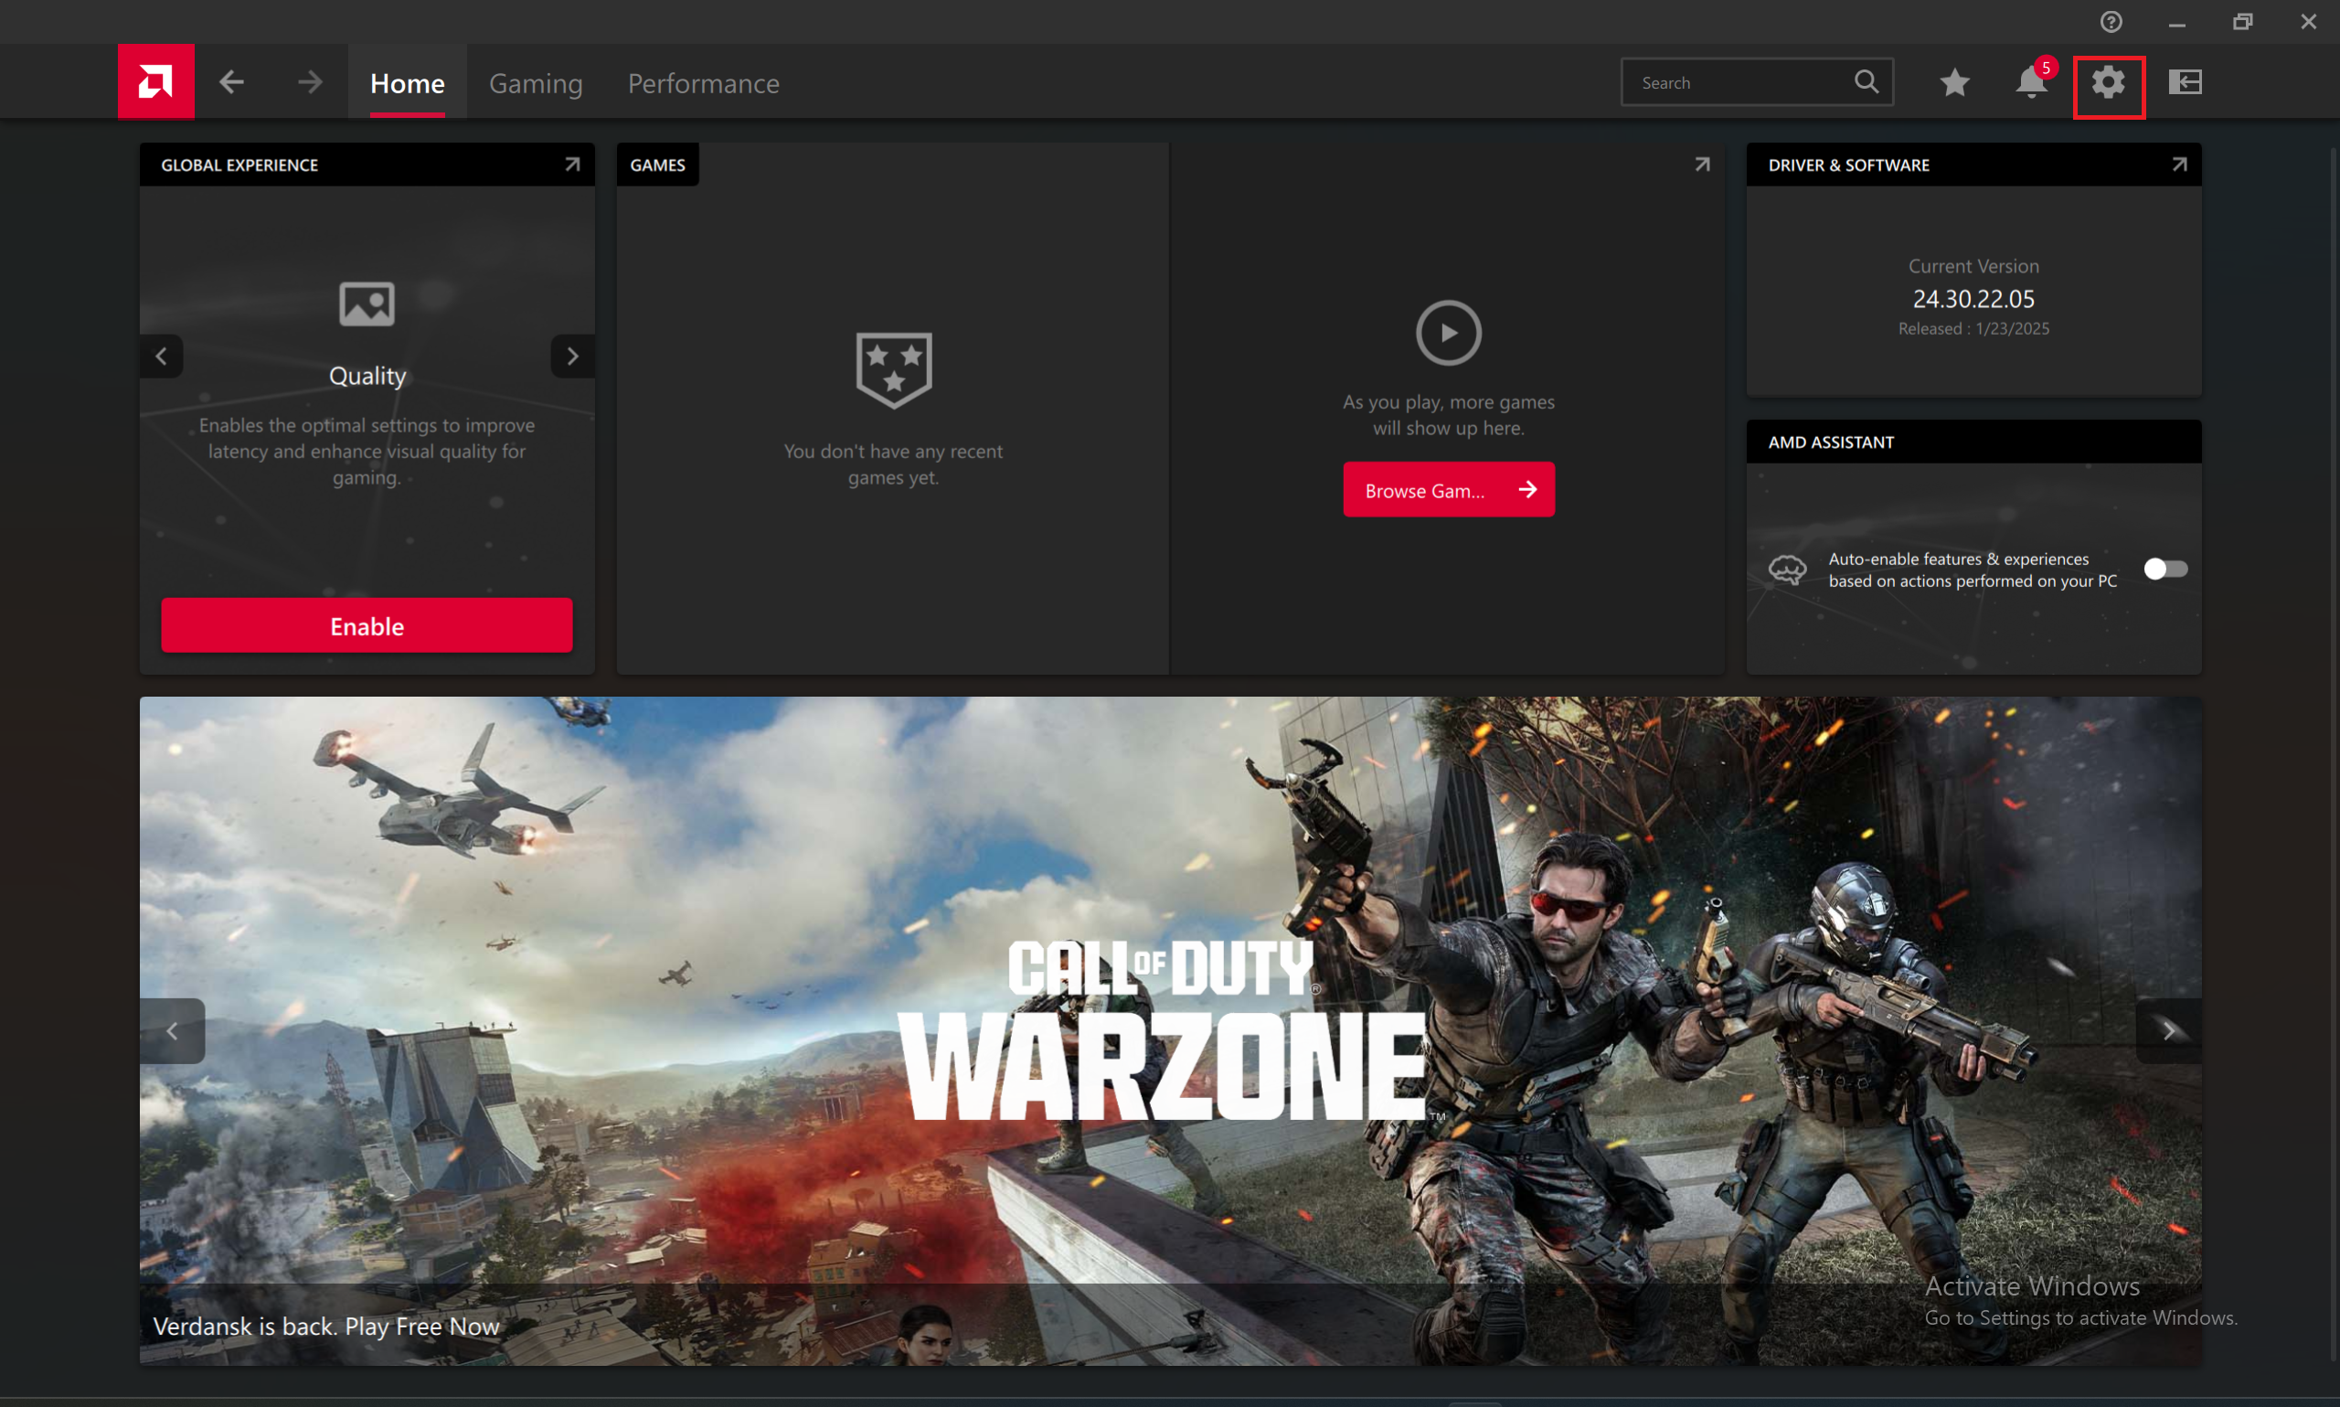Close the AMD Software window

point(2309,21)
